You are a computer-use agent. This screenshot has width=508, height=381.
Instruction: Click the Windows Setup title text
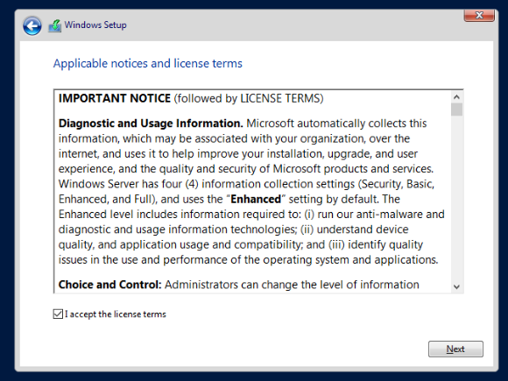tap(95, 25)
